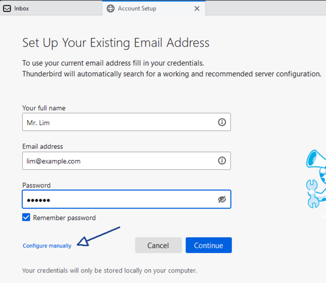Viewport: 326px width, 283px height.
Task: Focus the Password input field
Action: (118, 199)
